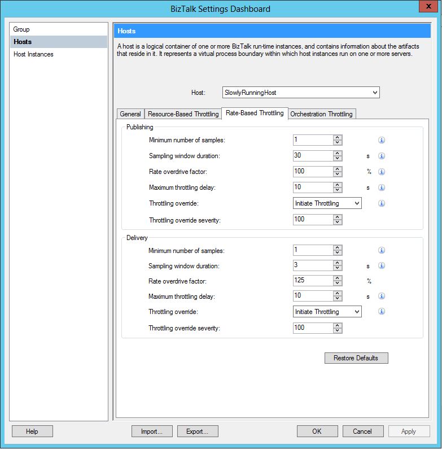Click the Help button

click(x=32, y=431)
